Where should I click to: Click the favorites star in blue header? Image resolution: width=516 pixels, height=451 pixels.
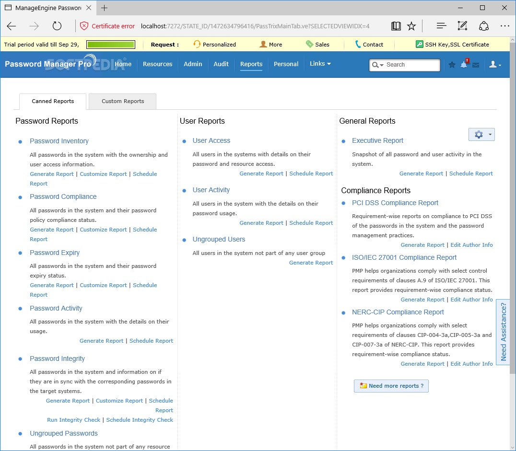(452, 65)
